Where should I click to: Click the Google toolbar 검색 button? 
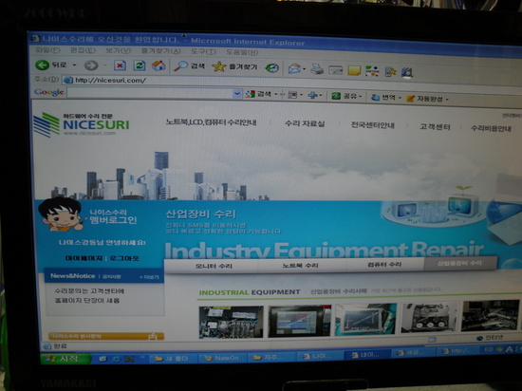tap(258, 94)
